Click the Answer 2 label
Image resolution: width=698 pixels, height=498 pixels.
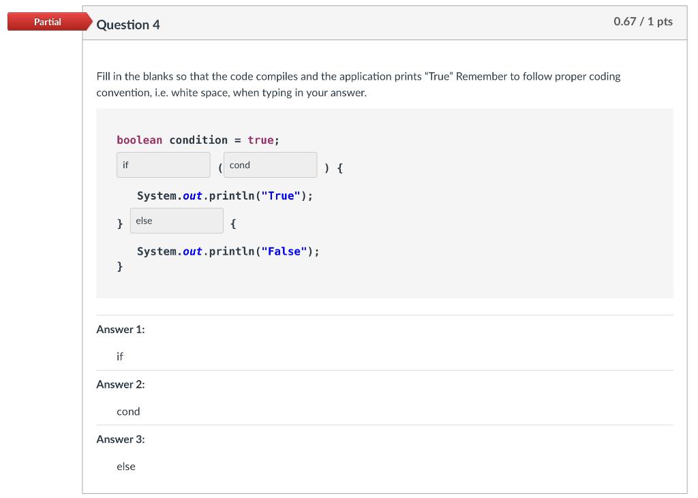click(x=121, y=384)
